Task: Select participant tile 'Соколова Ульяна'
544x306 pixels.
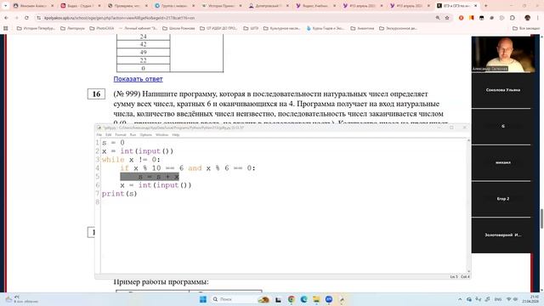Action: coord(502,90)
